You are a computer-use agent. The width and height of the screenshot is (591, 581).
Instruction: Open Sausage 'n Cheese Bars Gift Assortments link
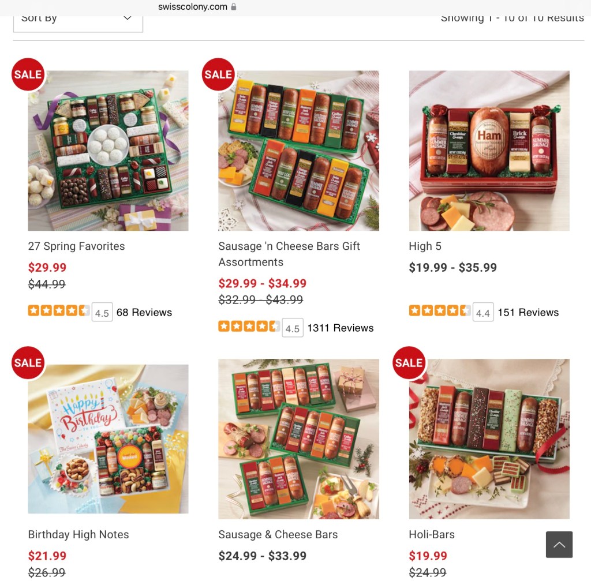(x=289, y=254)
